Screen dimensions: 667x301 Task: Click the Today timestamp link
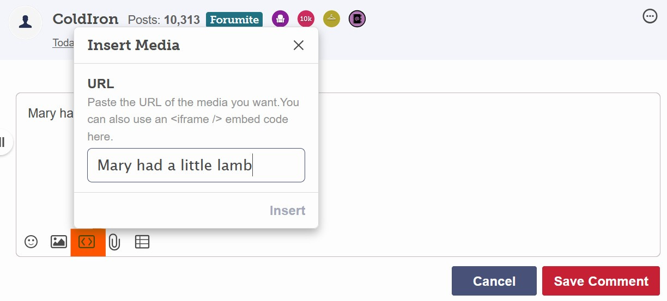[x=63, y=43]
